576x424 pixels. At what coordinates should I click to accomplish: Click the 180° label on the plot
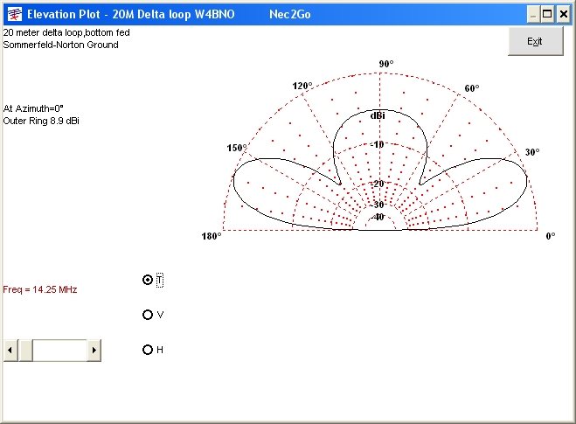[212, 236]
